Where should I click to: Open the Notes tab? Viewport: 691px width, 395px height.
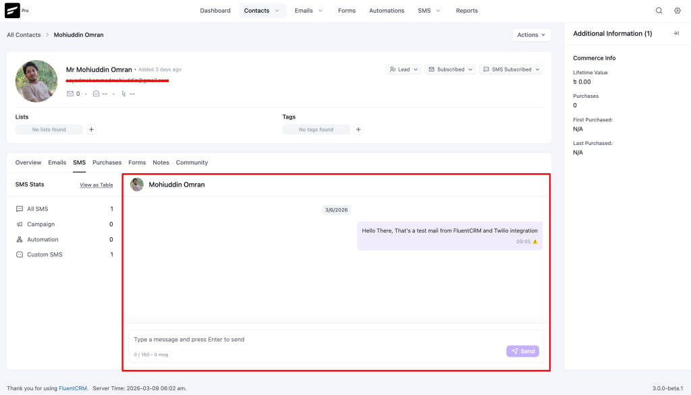tap(161, 162)
